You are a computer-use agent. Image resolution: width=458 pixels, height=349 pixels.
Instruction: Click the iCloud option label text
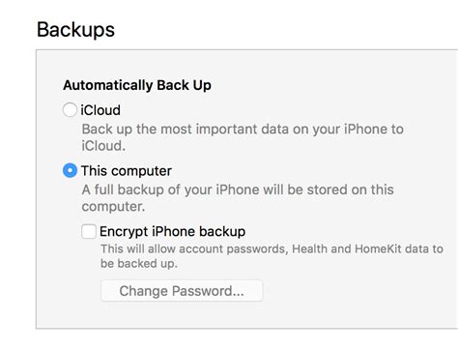coord(100,110)
